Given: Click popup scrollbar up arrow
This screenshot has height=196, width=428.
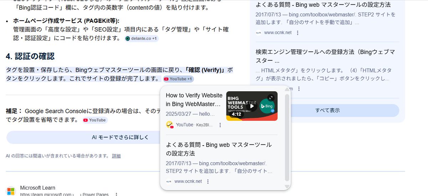Looking at the screenshot, I should click(x=287, y=90).
